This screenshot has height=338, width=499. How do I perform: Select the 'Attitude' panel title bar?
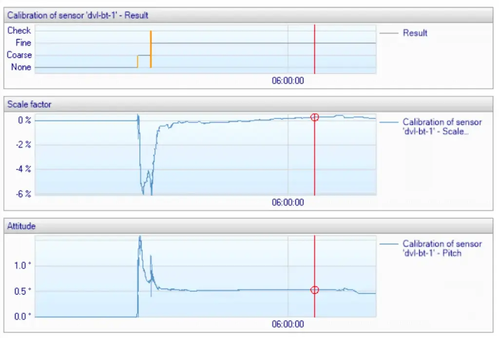click(21, 226)
